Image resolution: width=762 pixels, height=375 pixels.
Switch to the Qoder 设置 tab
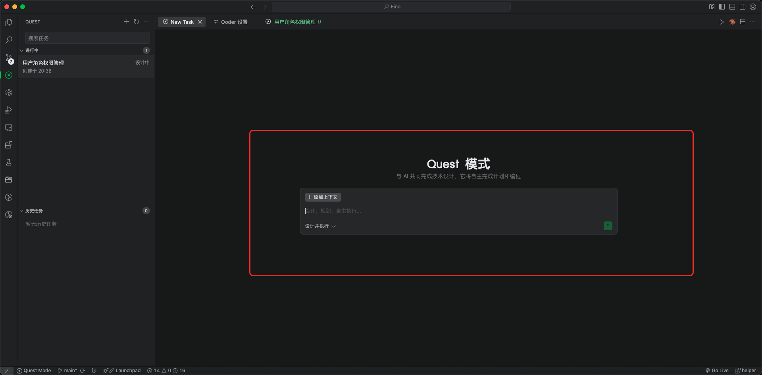coord(231,22)
